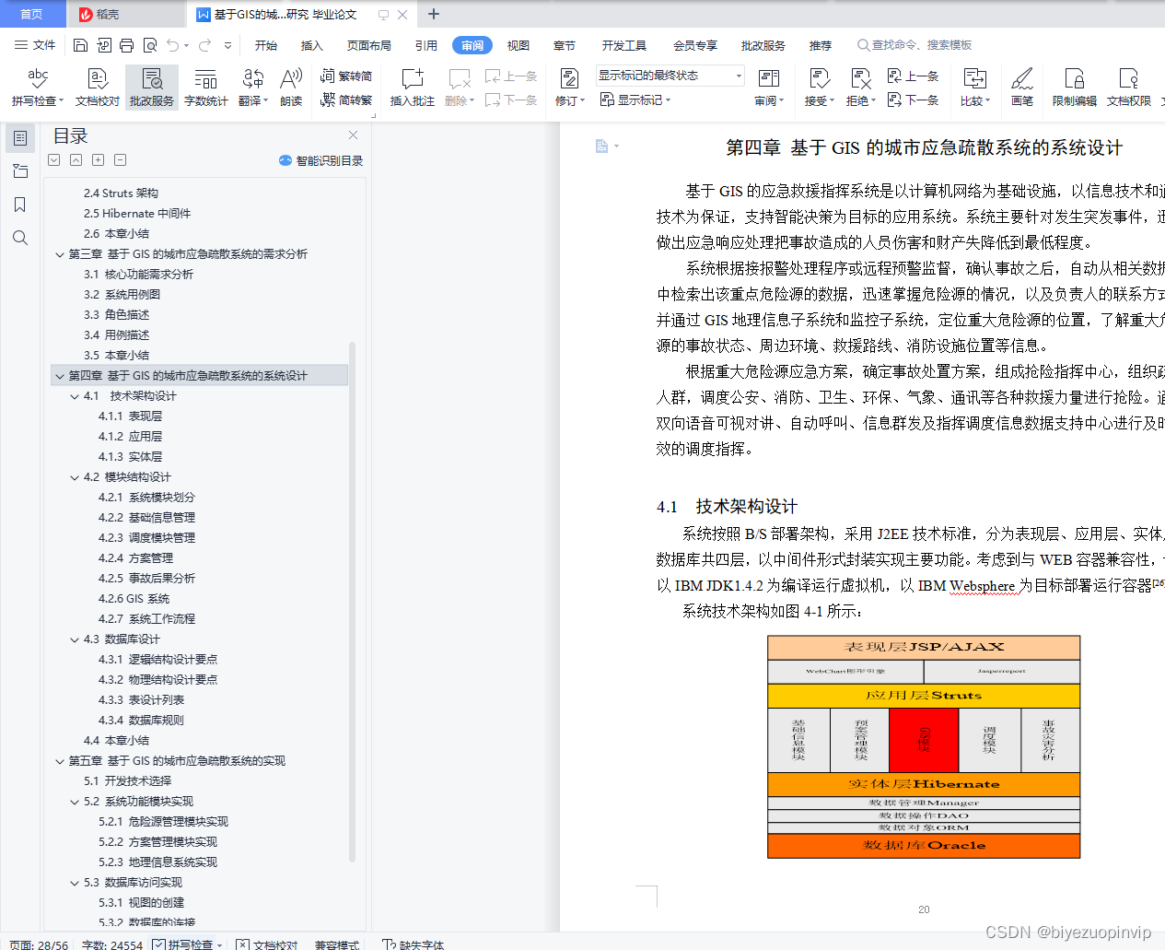Open the 页面布局 ribbon tab

click(x=369, y=45)
